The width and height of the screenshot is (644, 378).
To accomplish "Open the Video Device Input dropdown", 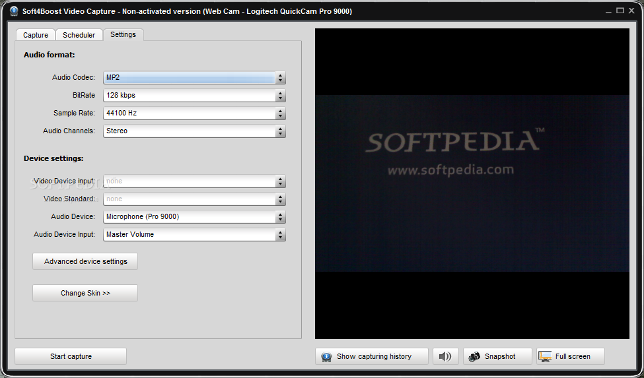I will 194,181.
